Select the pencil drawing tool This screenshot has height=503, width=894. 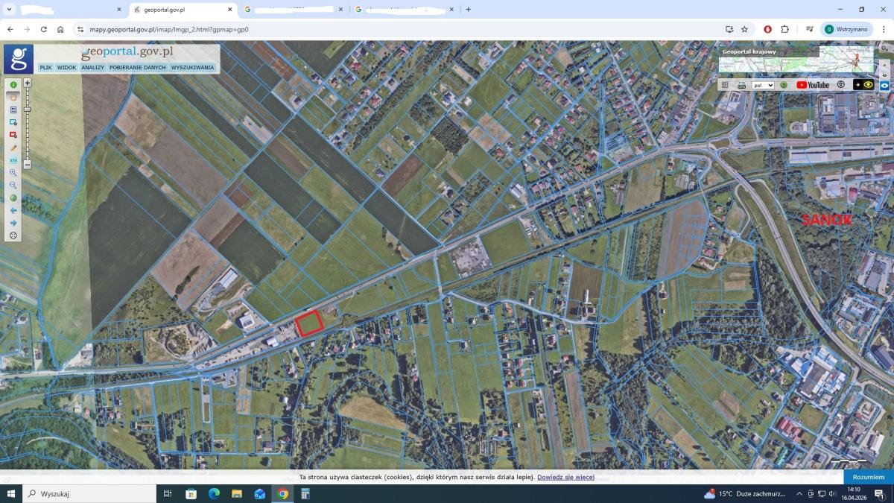click(x=13, y=148)
